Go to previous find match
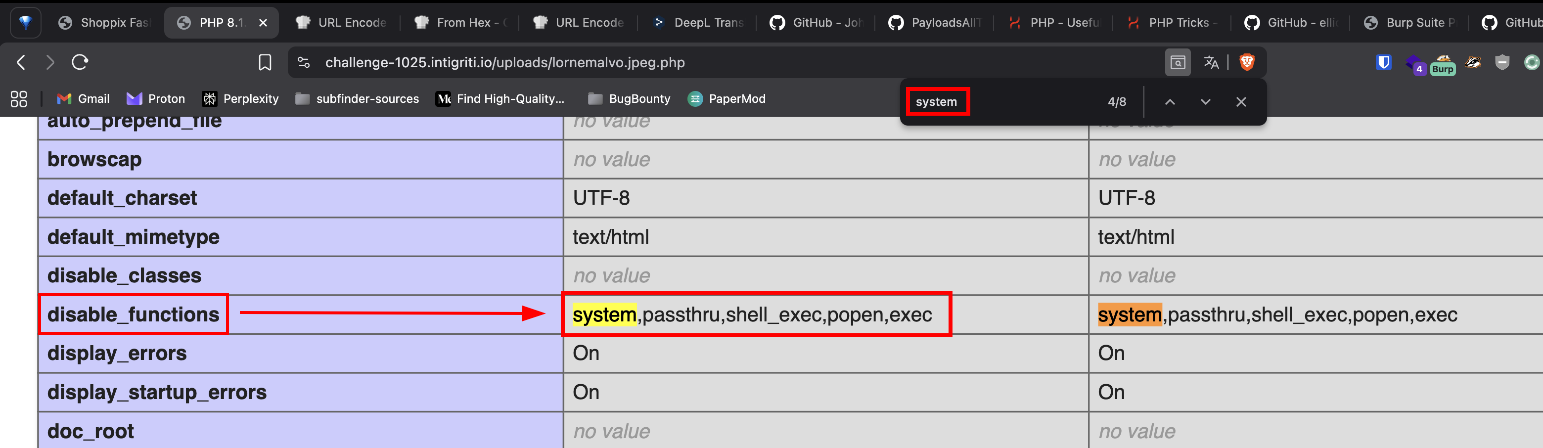The width and height of the screenshot is (1543, 448). click(1170, 102)
